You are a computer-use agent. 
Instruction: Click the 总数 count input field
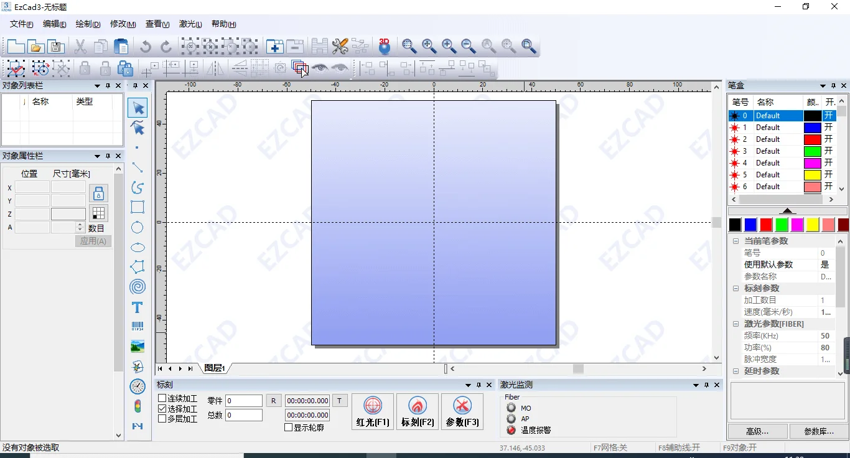click(244, 415)
